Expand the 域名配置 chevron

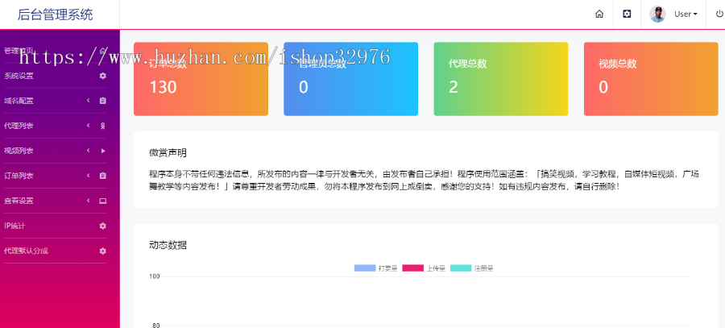[x=89, y=101]
